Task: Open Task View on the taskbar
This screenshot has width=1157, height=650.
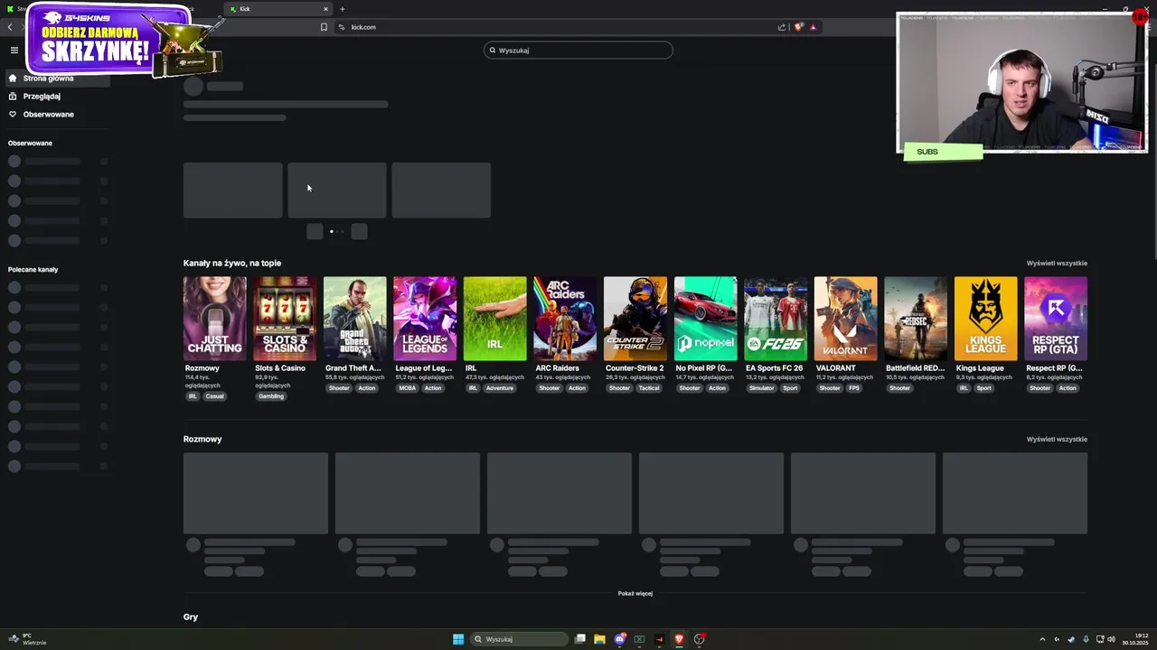Action: (x=580, y=639)
